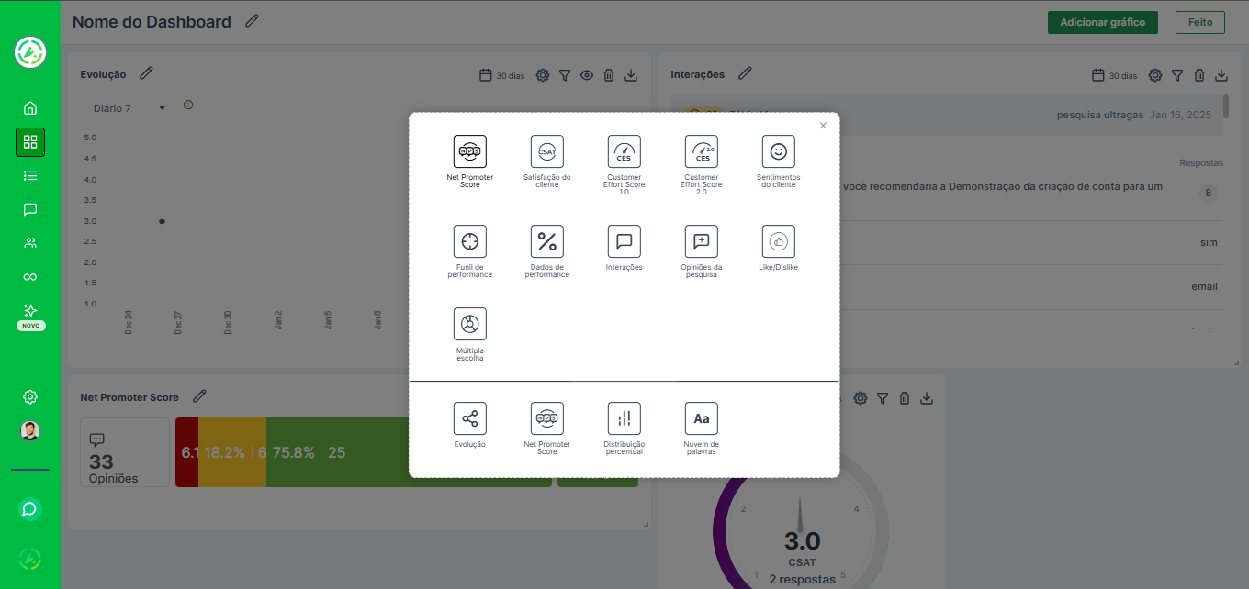Click the logo at top of sidebar
Viewport: 1249px width, 589px height.
point(30,51)
